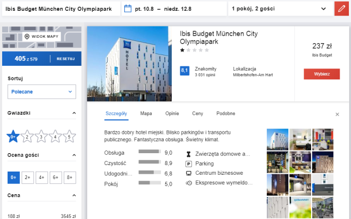The image size is (351, 219).
Task: Click the express checkout clock icon
Action: 188,183
